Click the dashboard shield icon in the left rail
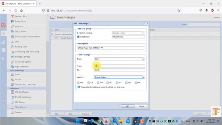 pos(3,25)
